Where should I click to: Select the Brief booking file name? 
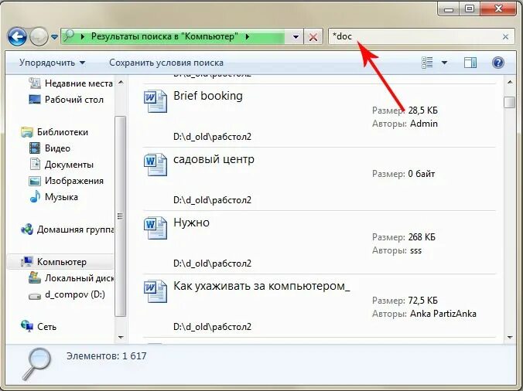208,96
